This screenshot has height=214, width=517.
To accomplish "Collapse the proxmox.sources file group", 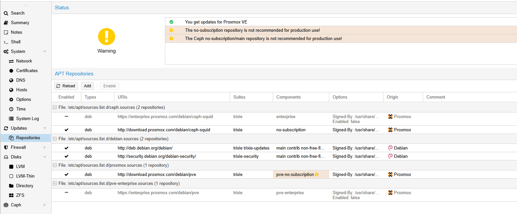I will point(55,165).
